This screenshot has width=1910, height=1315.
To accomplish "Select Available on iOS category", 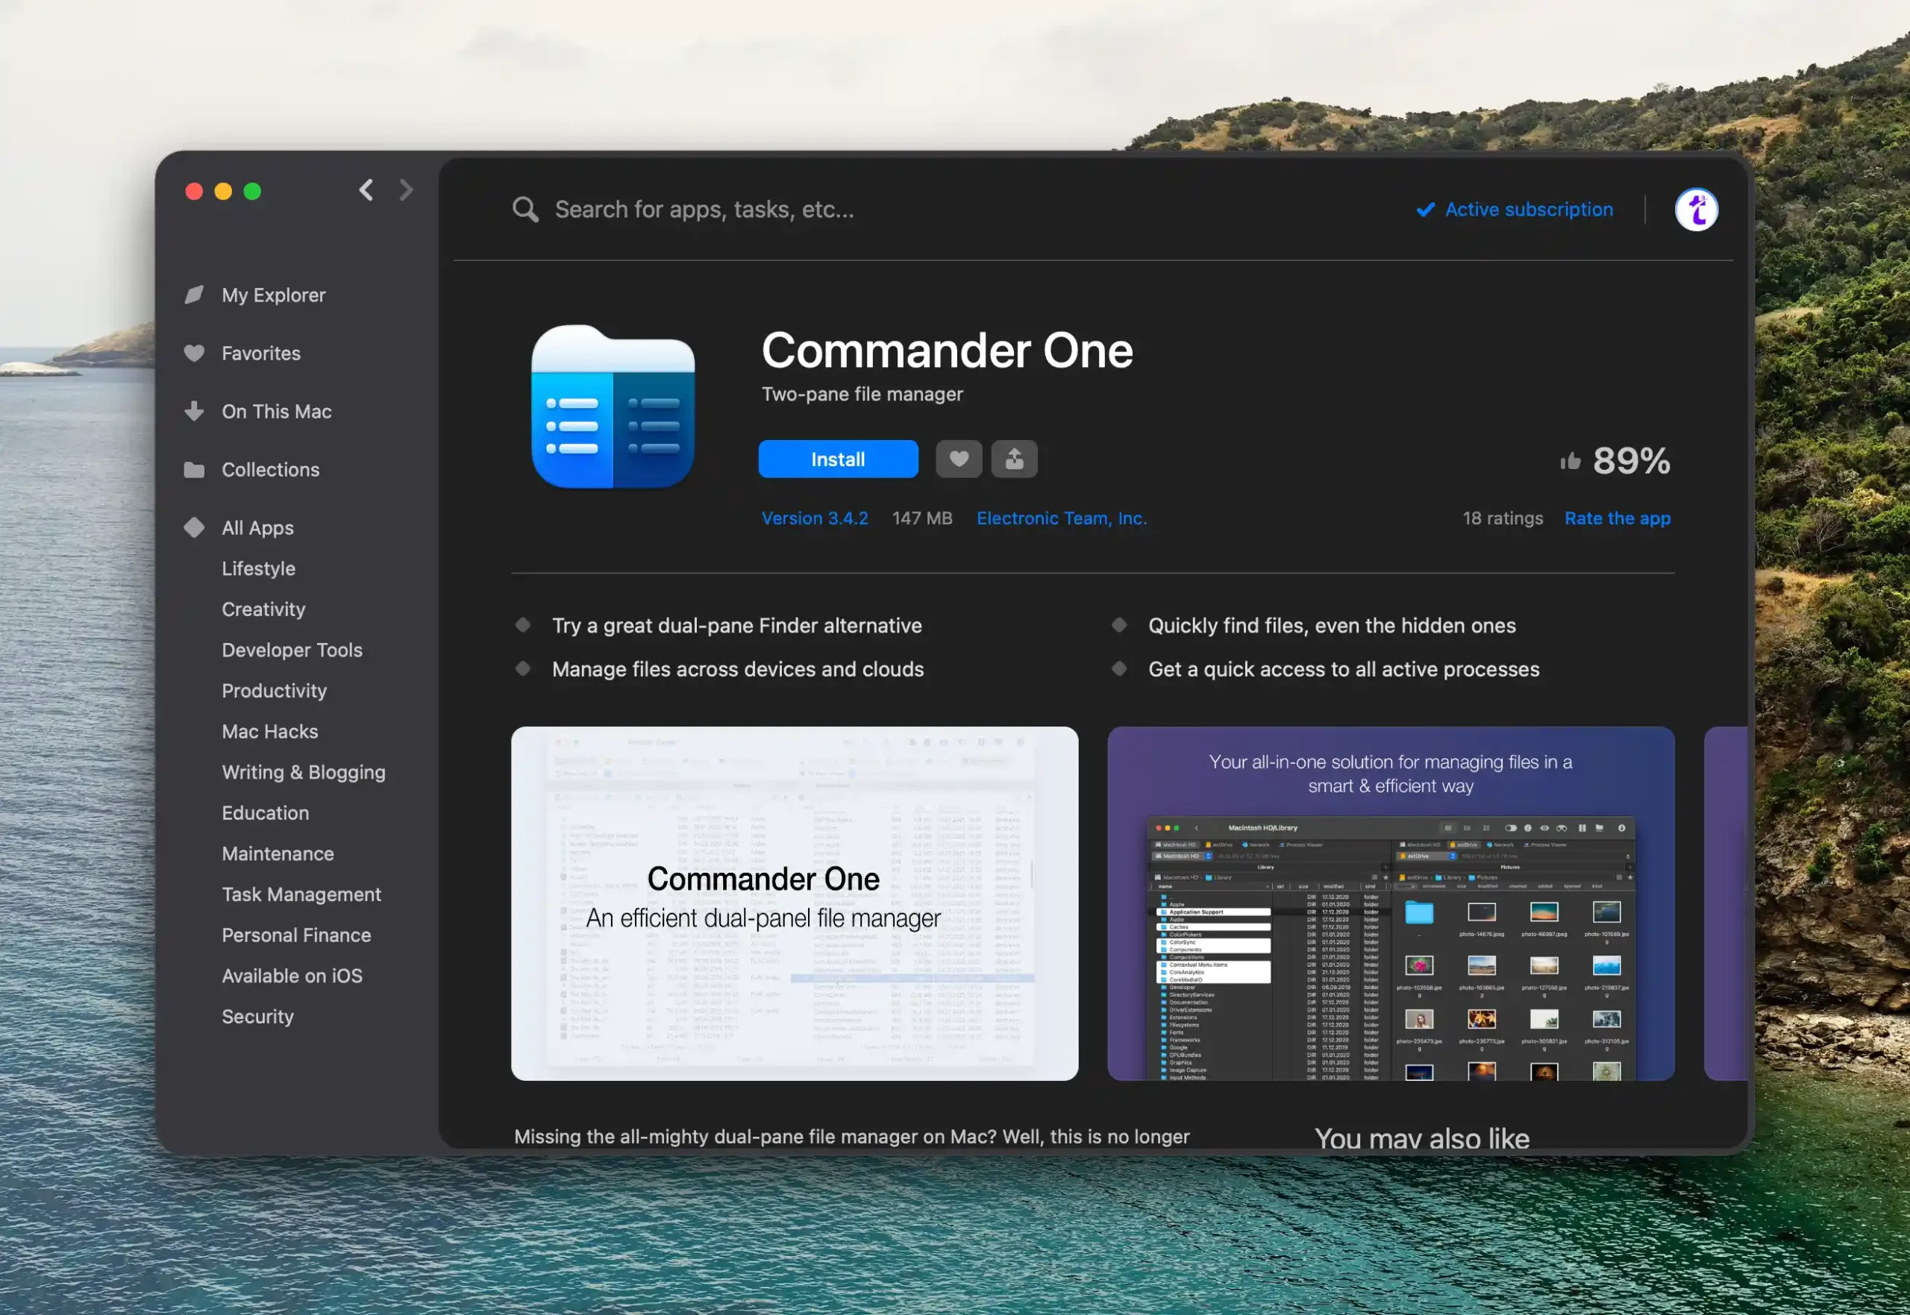I will [292, 976].
